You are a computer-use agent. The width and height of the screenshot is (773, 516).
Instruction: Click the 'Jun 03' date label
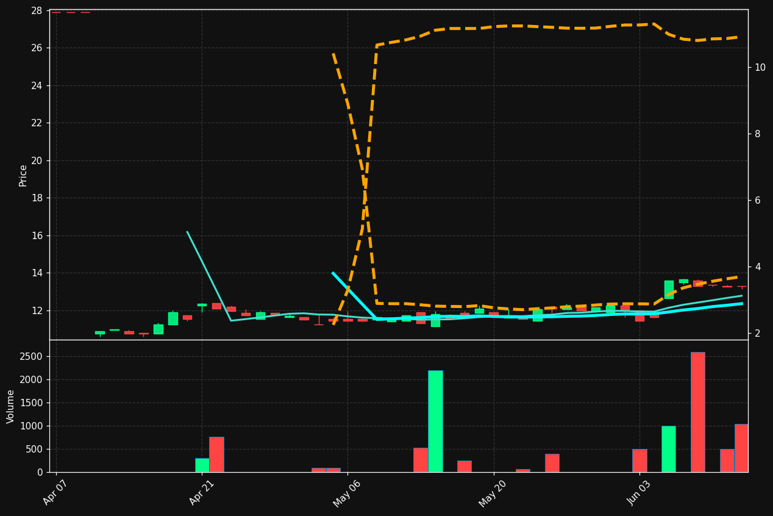point(638,493)
